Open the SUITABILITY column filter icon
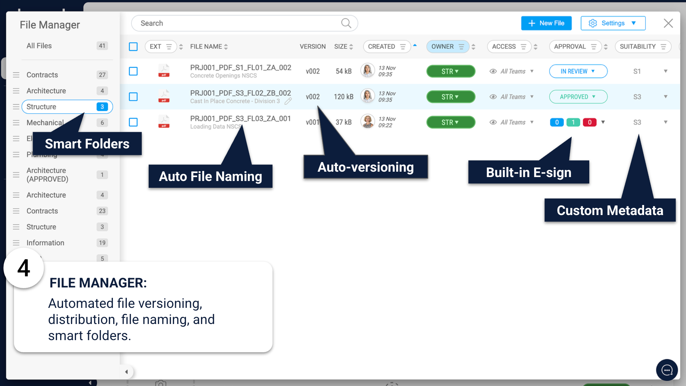The height and width of the screenshot is (386, 686). (x=663, y=47)
